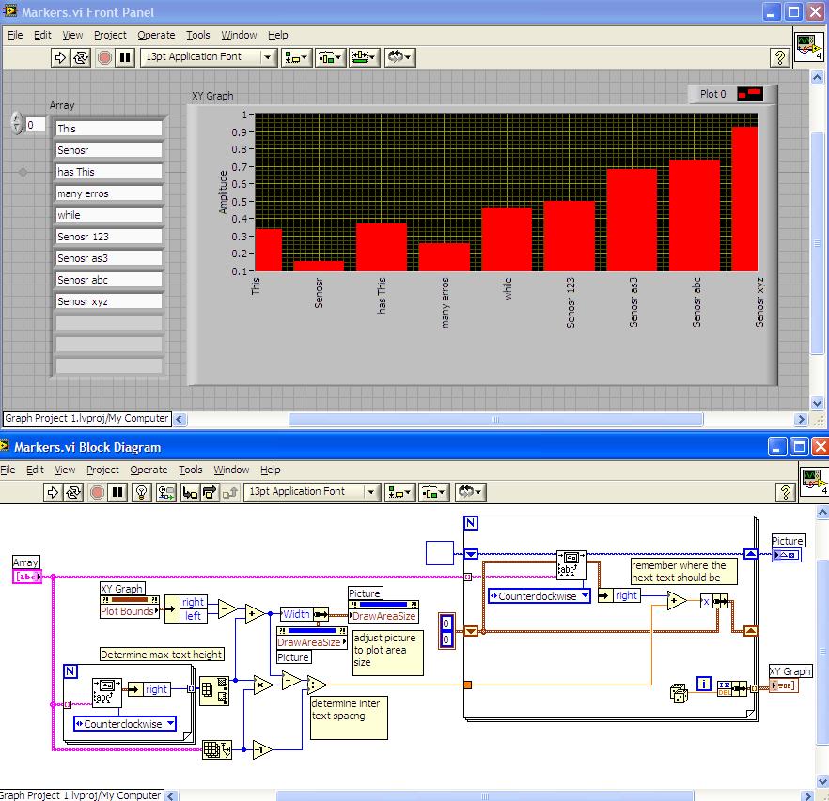This screenshot has width=829, height=801.
Task: Click Array terminal on Block Diagram
Action: tap(26, 577)
